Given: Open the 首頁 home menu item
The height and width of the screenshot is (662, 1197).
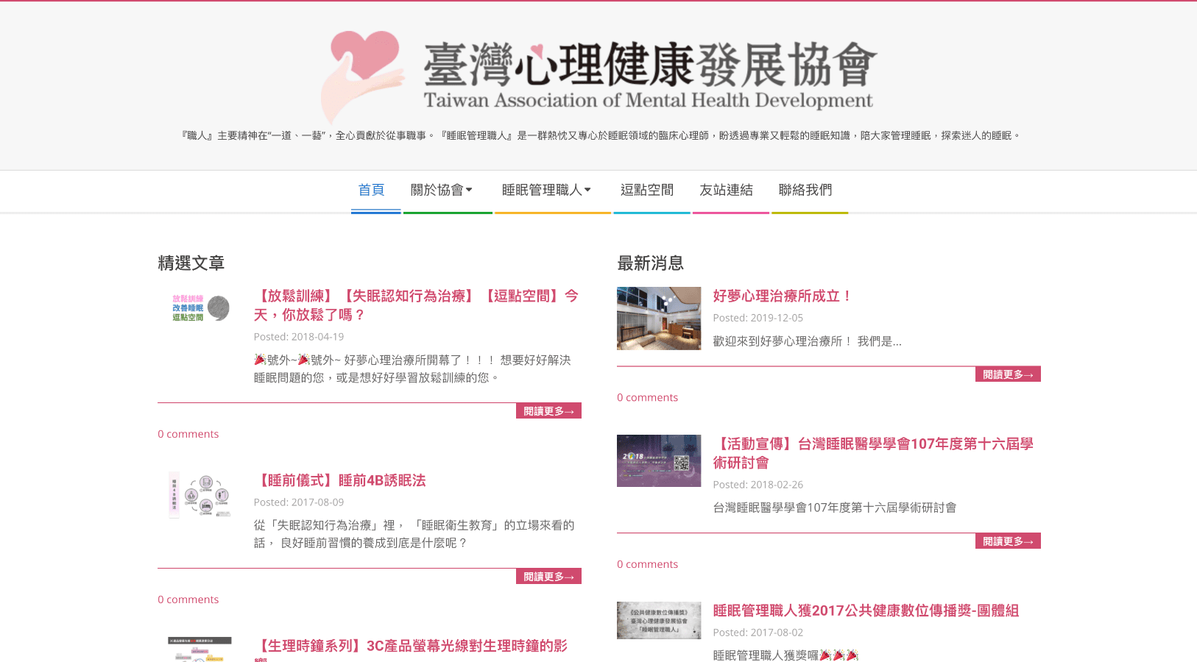Looking at the screenshot, I should coord(371,191).
